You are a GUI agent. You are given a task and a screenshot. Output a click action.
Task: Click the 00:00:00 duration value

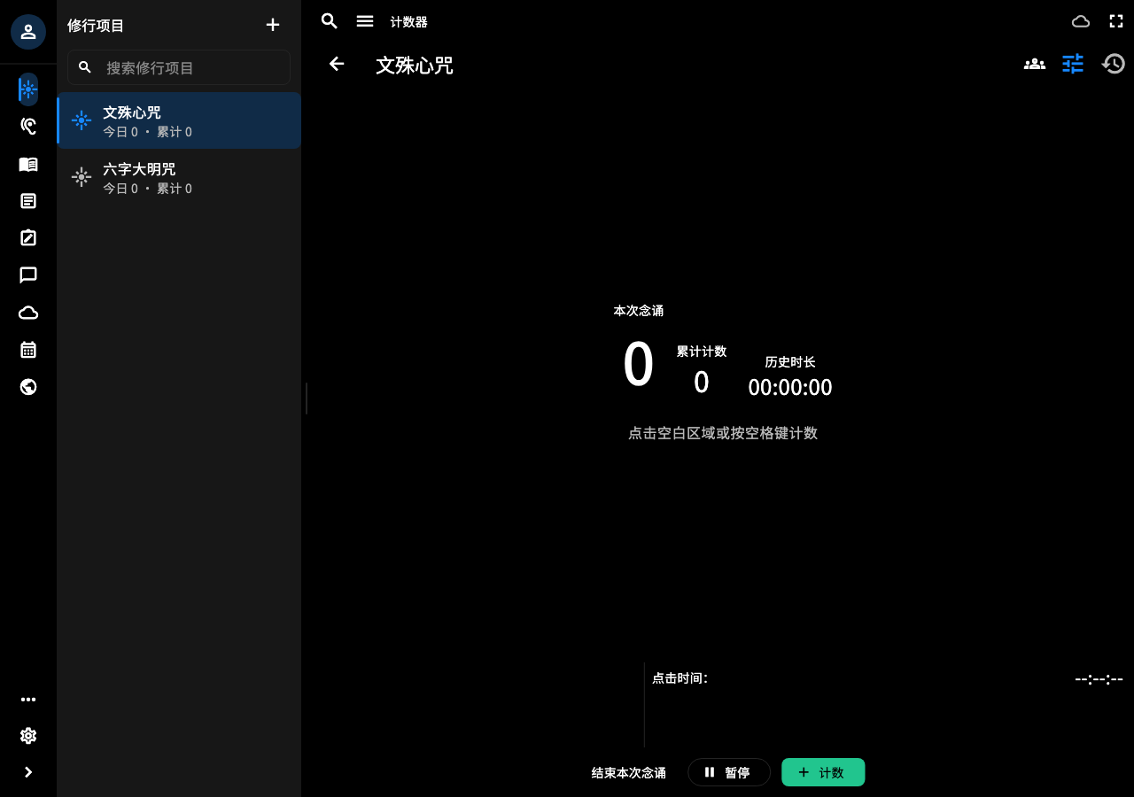790,388
